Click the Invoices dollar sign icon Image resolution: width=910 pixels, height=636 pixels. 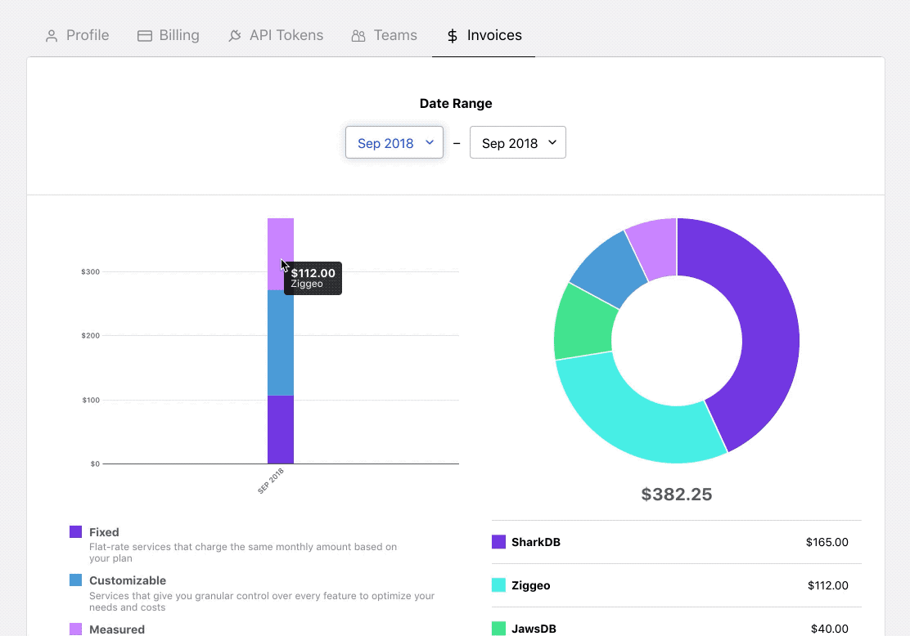click(452, 36)
